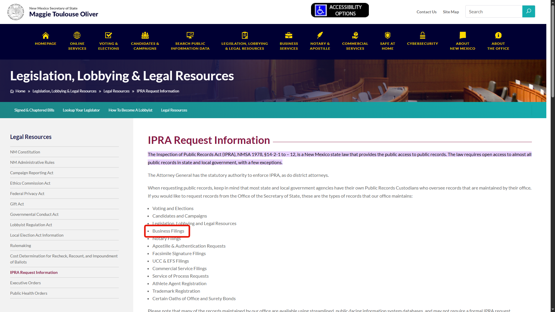Viewport: 555px width, 312px height.
Task: Click the Candidates & Campaigns icon
Action: pyautogui.click(x=145, y=36)
